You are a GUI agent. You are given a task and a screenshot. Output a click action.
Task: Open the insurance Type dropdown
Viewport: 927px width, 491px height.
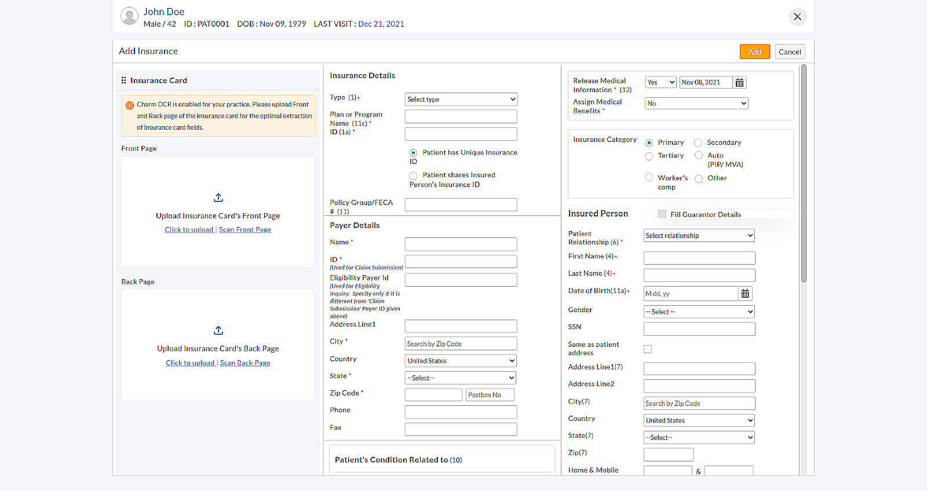point(461,100)
